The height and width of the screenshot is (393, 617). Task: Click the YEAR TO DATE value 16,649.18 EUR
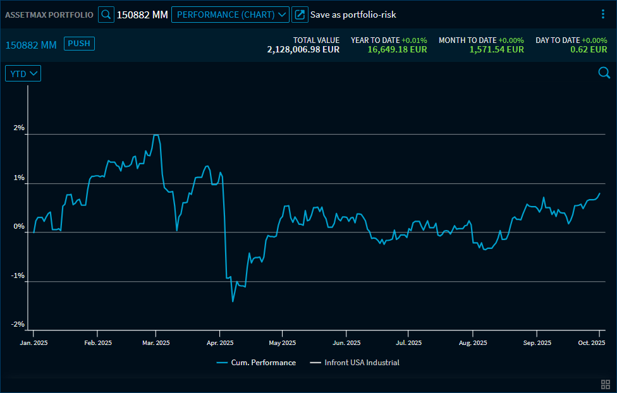(399, 49)
